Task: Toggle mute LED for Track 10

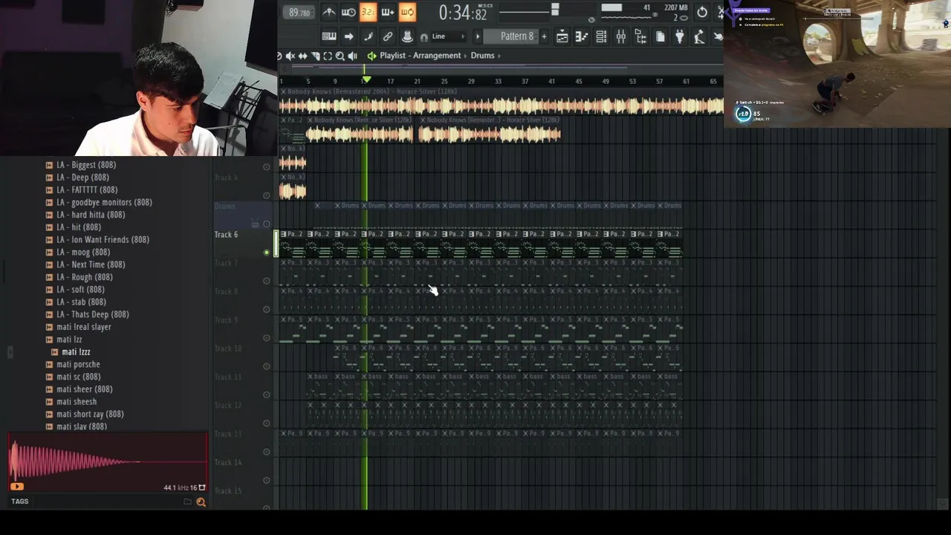Action: (267, 366)
